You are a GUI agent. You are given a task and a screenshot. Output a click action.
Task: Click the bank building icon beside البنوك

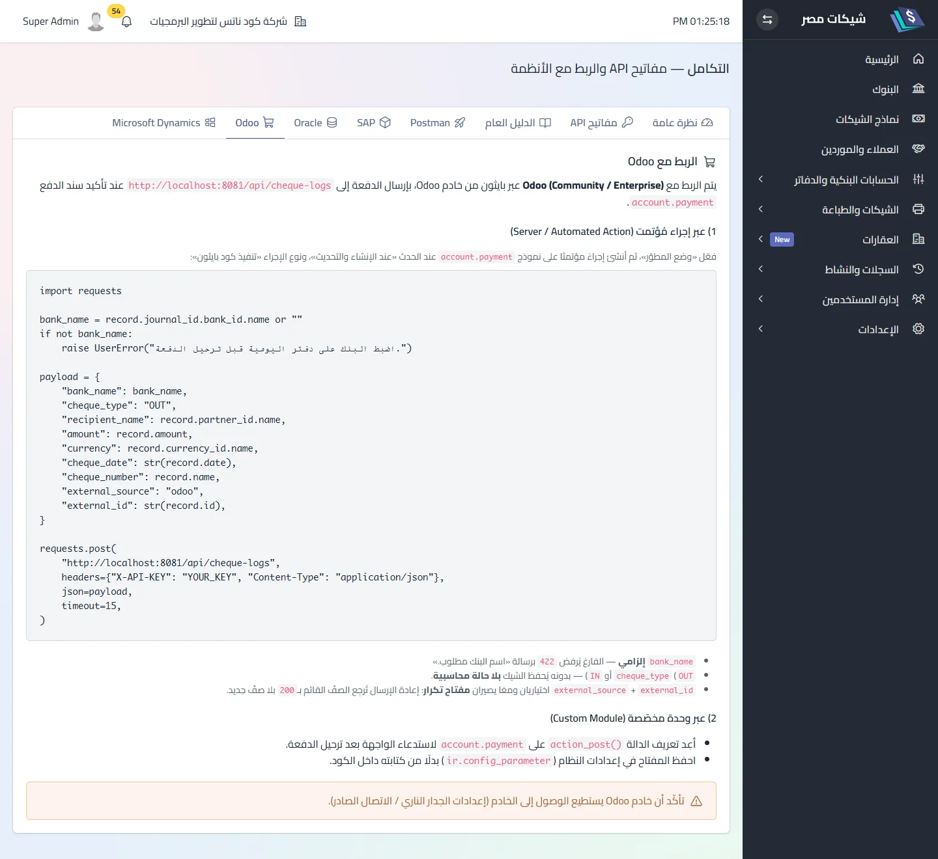click(918, 89)
